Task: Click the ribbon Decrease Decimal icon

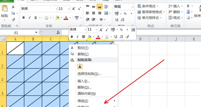Action: [122, 20]
